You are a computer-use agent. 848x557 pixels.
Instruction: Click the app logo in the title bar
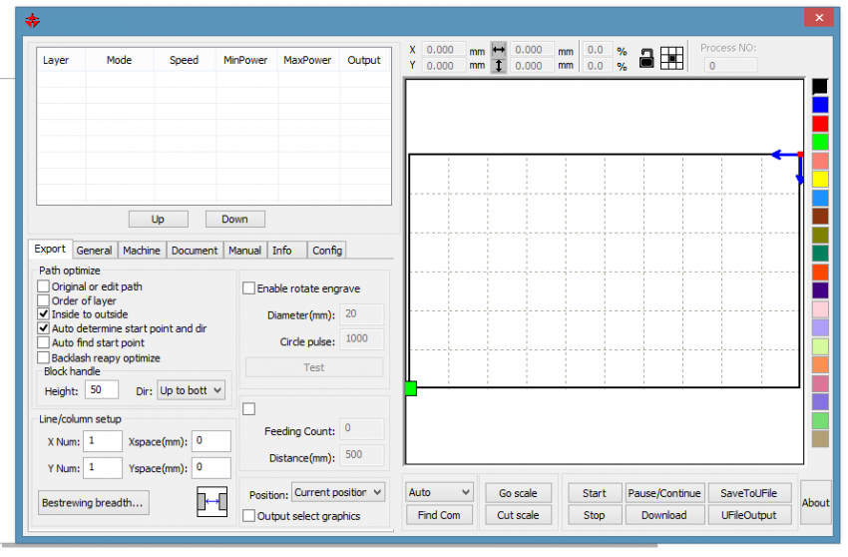tap(32, 20)
